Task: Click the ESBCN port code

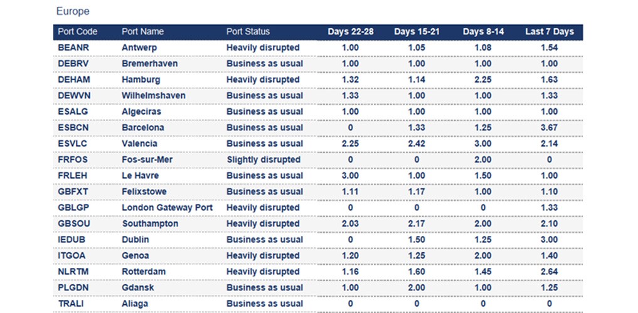Action: (x=74, y=128)
